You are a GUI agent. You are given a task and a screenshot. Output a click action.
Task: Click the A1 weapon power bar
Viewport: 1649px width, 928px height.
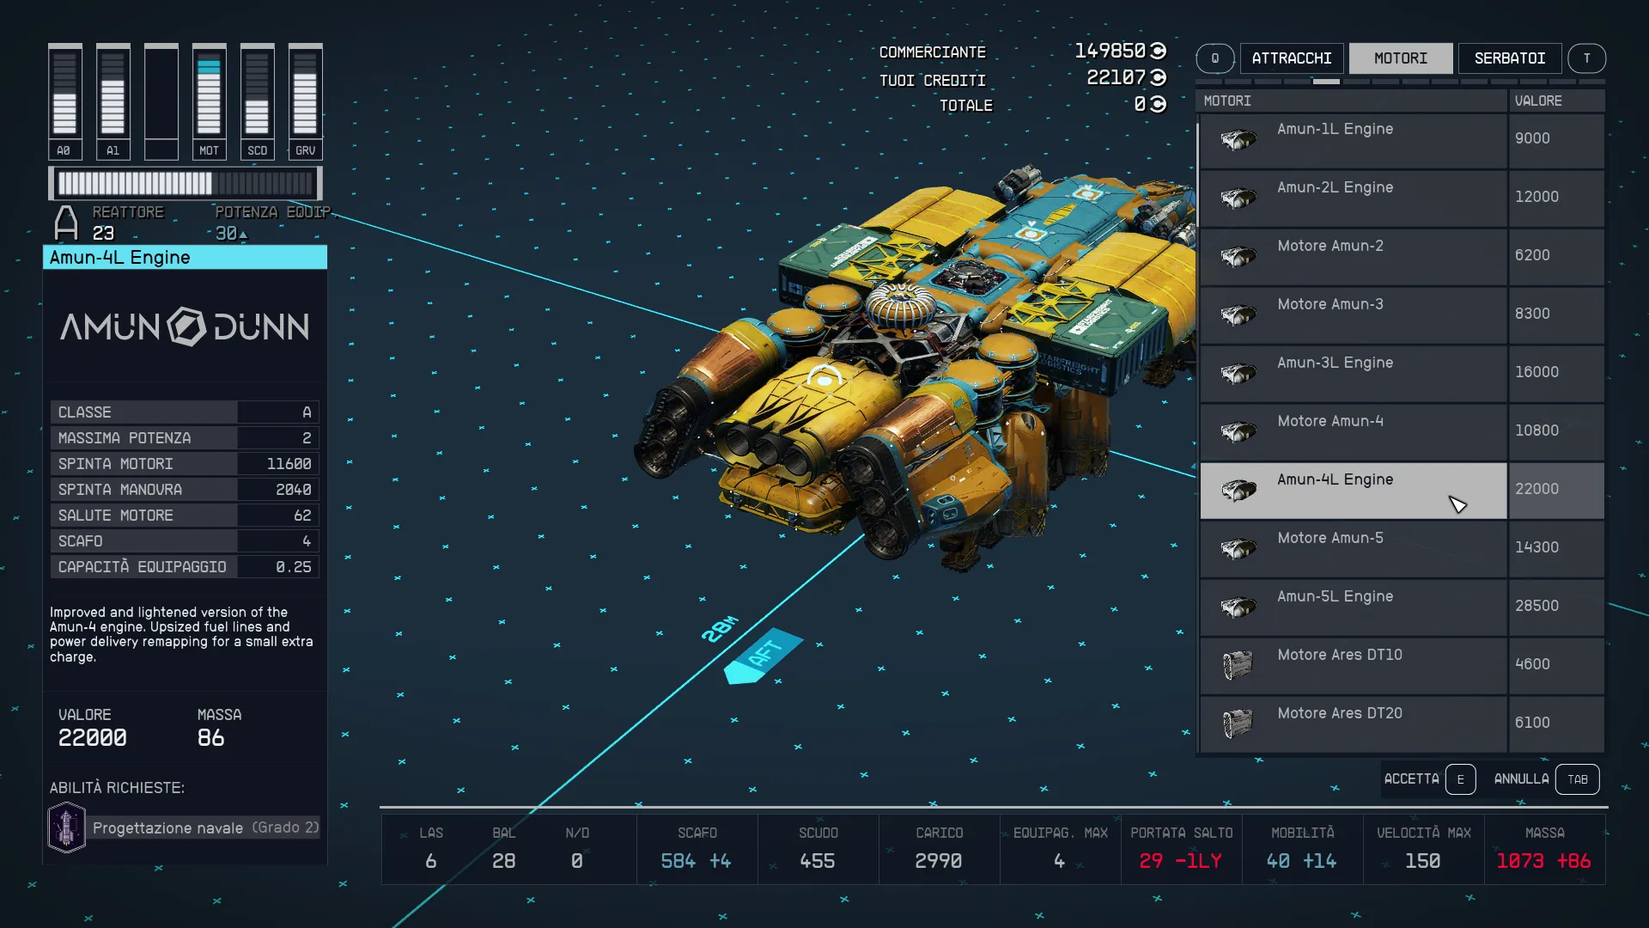113,101
